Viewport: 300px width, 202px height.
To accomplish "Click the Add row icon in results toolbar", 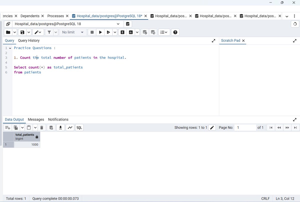I will pyautogui.click(x=8, y=128).
